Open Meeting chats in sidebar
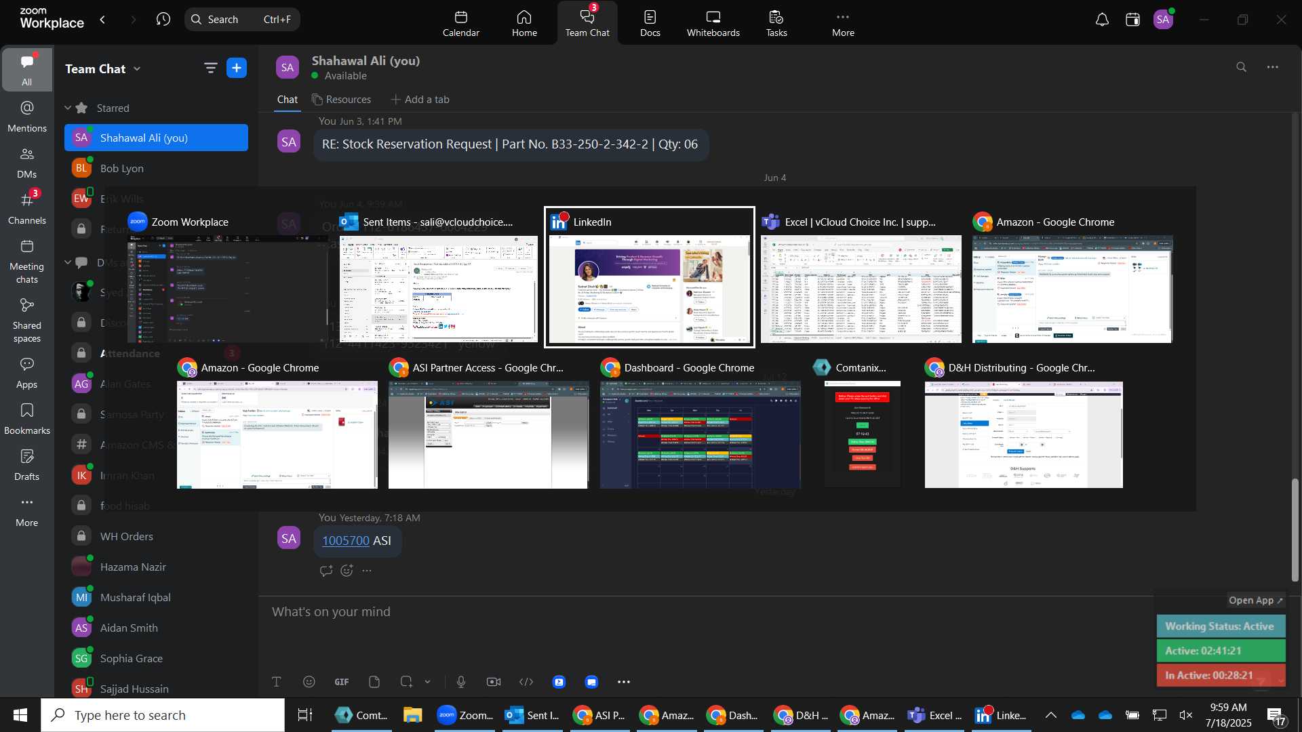The image size is (1302, 732). (x=27, y=262)
